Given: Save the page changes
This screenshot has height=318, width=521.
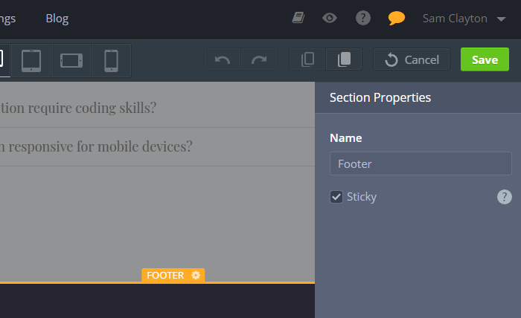Looking at the screenshot, I should (485, 60).
